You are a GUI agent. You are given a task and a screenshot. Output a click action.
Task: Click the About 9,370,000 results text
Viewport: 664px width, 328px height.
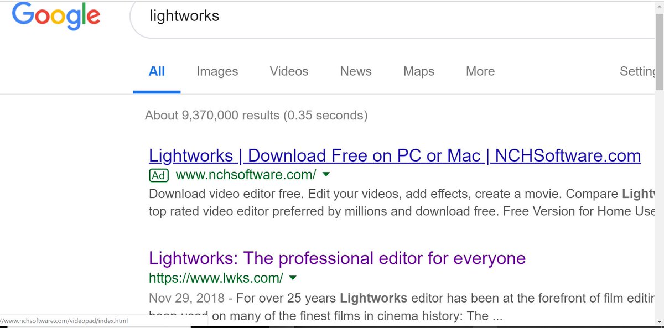(x=256, y=116)
